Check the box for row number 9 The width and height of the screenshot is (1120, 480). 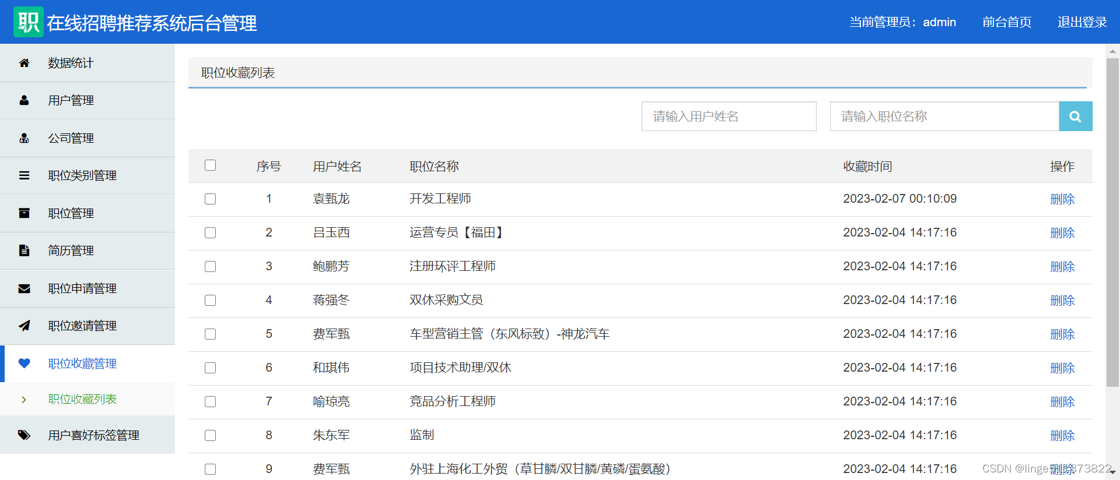click(211, 470)
